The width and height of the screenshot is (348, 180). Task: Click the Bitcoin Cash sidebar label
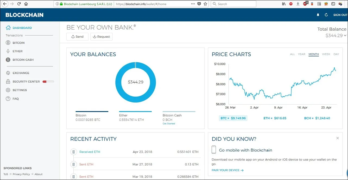23,60
